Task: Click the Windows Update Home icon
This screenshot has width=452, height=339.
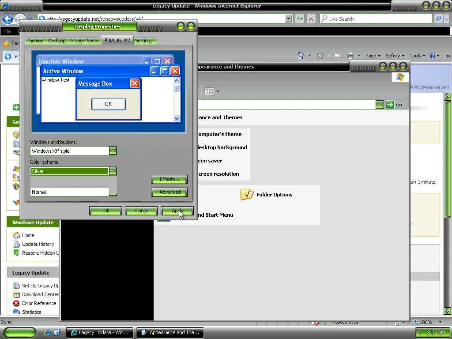Action: 16,235
